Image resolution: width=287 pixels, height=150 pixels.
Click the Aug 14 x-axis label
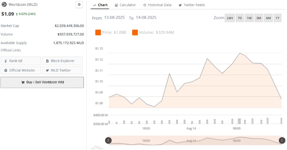coord(191,128)
